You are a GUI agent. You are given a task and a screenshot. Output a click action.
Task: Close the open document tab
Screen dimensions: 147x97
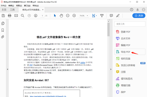pos(43,10)
